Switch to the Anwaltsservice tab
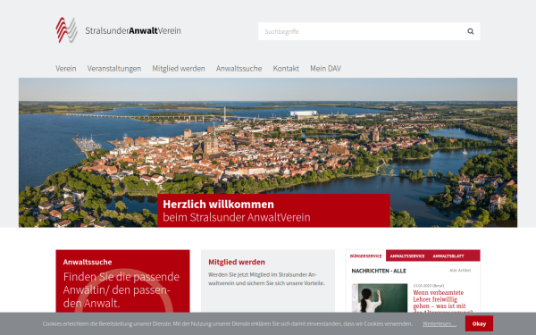 [x=407, y=255]
